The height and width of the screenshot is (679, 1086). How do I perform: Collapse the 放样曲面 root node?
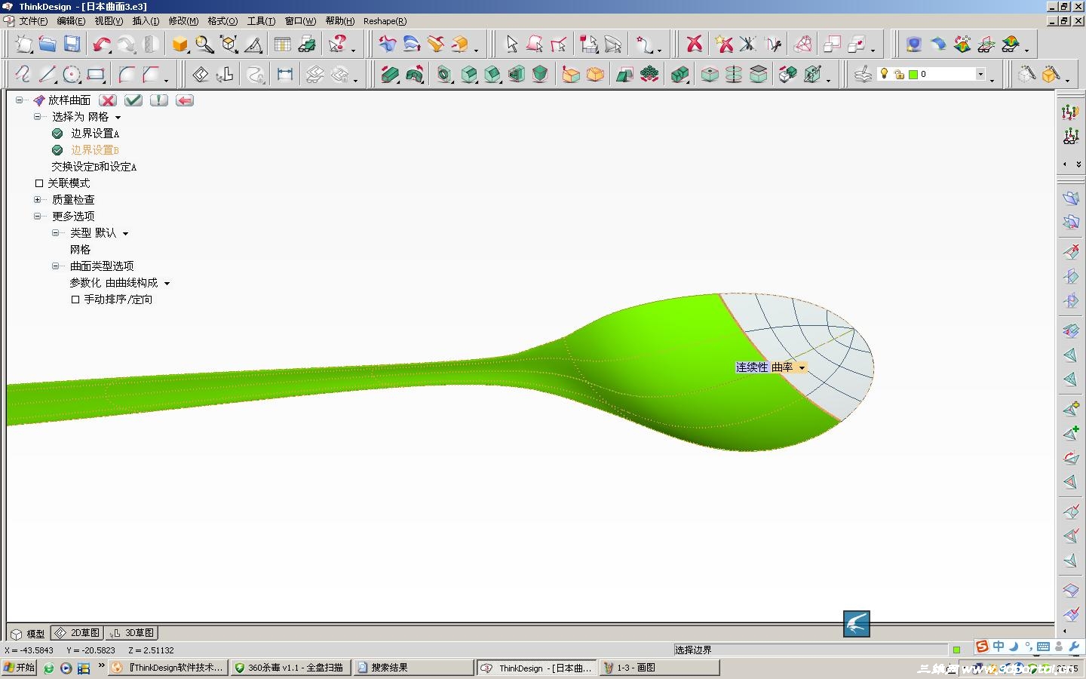coord(19,100)
